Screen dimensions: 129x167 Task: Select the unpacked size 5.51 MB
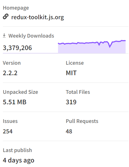(15, 102)
